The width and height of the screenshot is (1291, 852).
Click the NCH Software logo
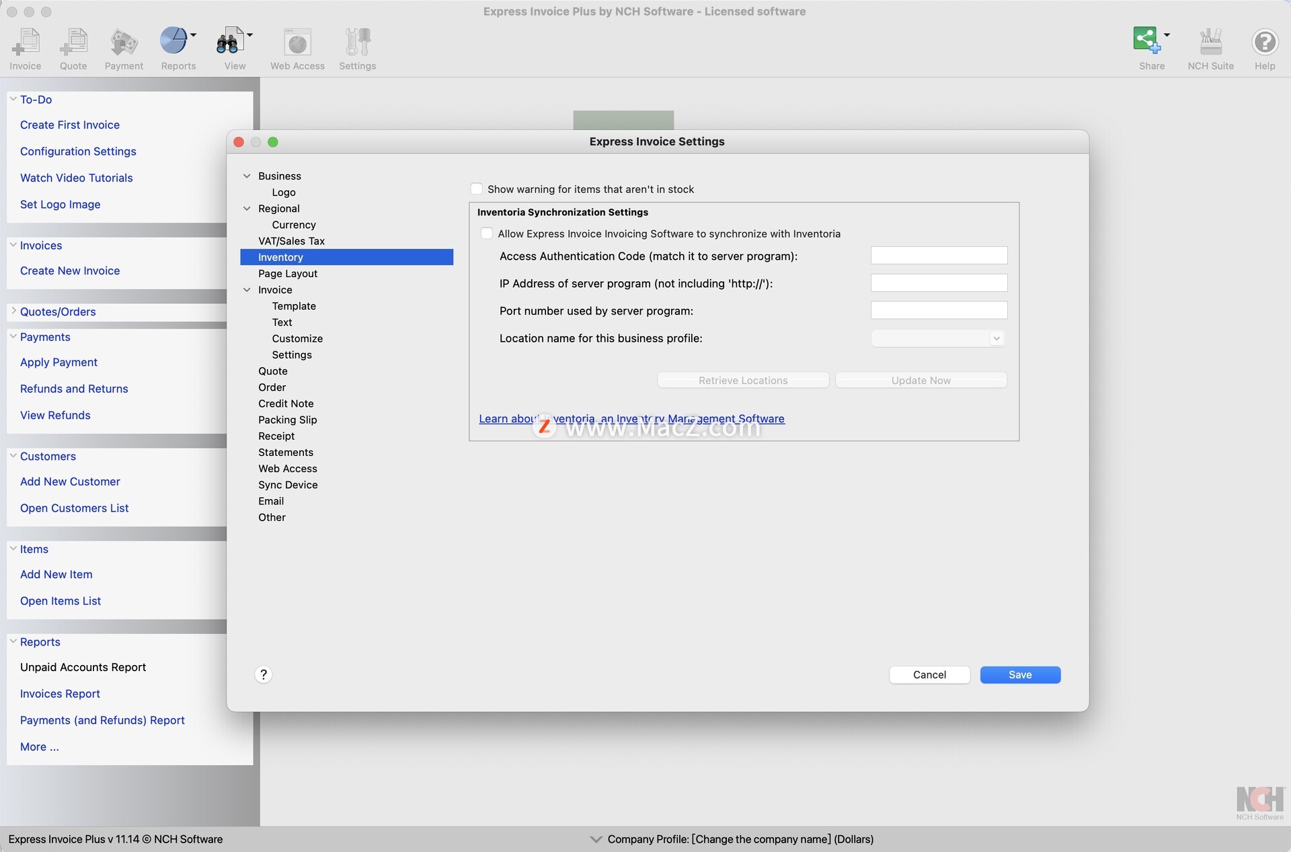(1260, 804)
